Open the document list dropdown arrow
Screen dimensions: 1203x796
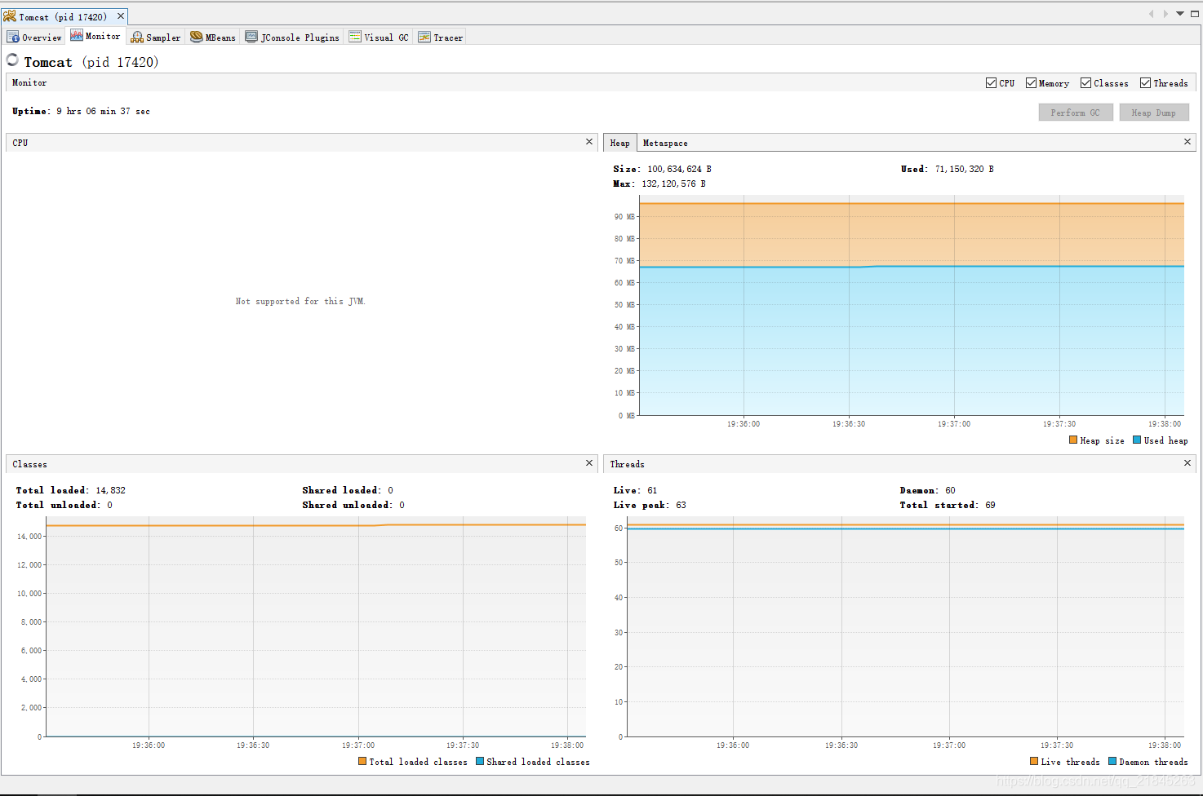coord(1180,14)
